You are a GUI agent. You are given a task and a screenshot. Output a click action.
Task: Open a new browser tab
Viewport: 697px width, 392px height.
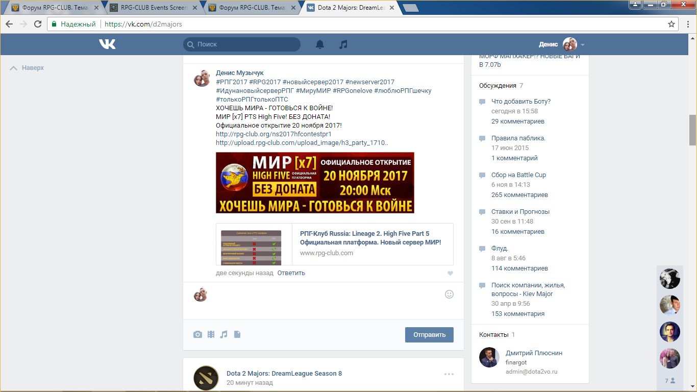410,8
